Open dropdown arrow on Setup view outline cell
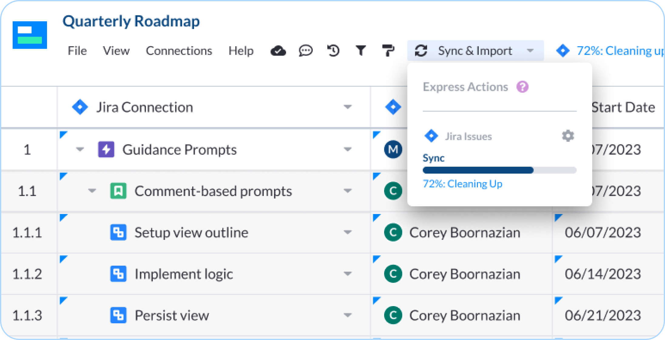 (348, 233)
